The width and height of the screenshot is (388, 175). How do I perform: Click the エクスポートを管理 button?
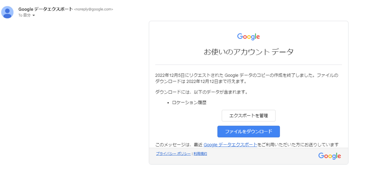pos(249,116)
